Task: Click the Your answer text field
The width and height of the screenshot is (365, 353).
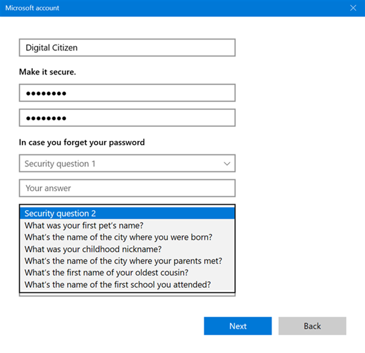Action: pyautogui.click(x=127, y=188)
